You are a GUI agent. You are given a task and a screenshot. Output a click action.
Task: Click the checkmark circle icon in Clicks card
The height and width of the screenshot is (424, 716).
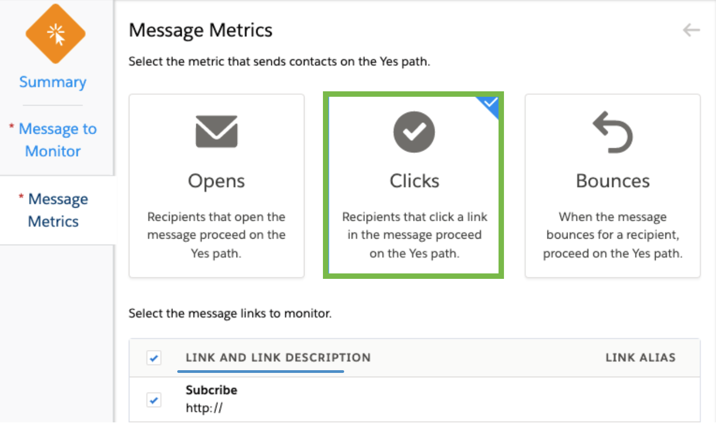(x=414, y=132)
